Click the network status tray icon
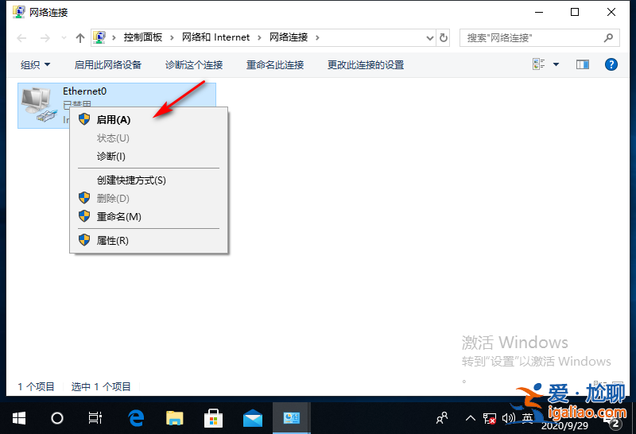The width and height of the screenshot is (636, 434). pyautogui.click(x=490, y=418)
